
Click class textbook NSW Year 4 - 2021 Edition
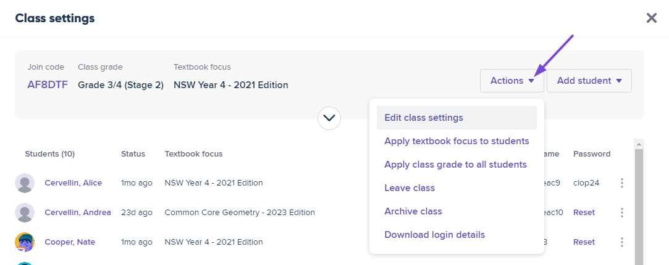[231, 85]
